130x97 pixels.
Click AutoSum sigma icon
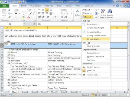[96, 10]
